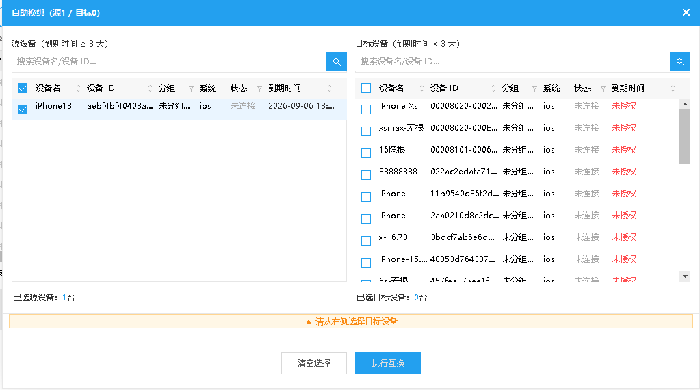Check the iPhone 11b9540d86f2d device checkbox
The height and width of the screenshot is (390, 700).
[x=366, y=197]
